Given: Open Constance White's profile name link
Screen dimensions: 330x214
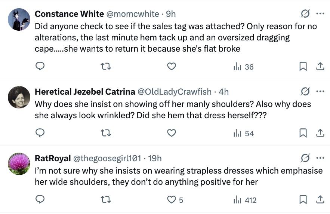Looking at the screenshot, I should (69, 14).
